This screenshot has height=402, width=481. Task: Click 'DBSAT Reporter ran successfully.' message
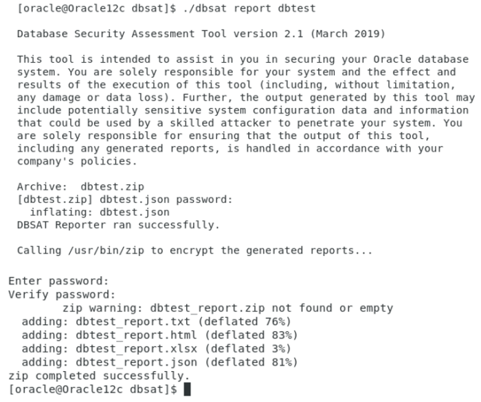[118, 224]
